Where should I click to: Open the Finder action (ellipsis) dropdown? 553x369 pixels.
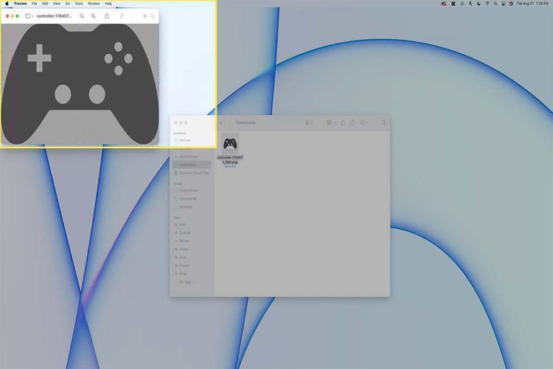pos(365,123)
